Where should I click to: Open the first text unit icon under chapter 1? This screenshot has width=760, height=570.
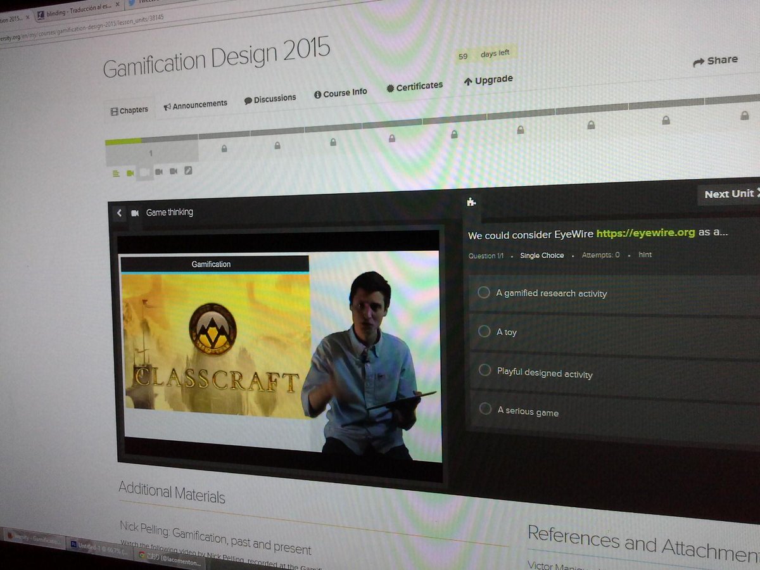click(116, 173)
